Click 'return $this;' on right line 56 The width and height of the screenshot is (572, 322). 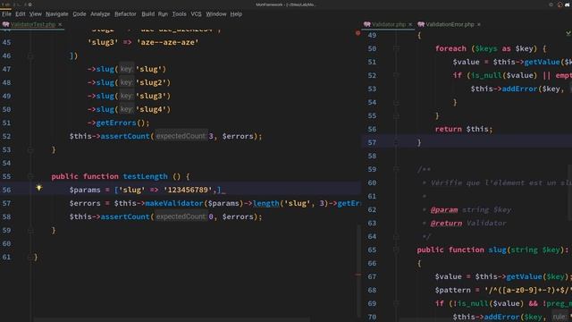(464, 129)
